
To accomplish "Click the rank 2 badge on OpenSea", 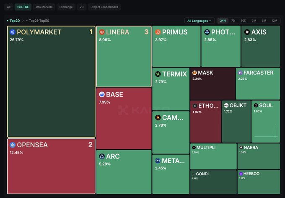I will (x=91, y=144).
